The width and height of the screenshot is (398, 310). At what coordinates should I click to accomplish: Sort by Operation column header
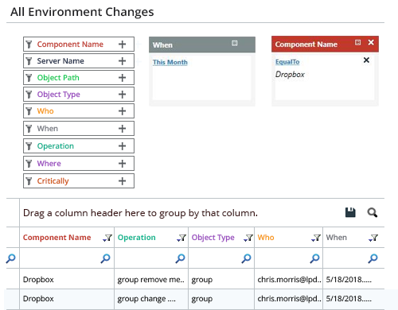tap(137, 238)
